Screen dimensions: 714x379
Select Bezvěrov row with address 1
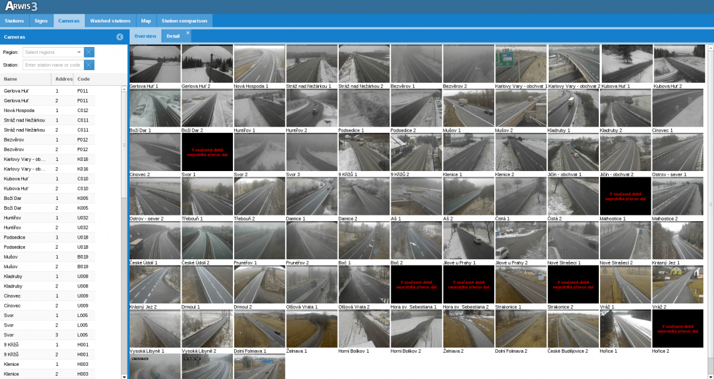pyautogui.click(x=48, y=140)
